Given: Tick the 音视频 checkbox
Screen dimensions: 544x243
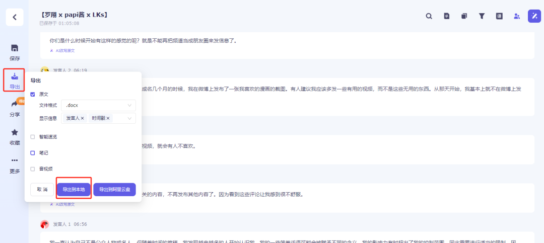Looking at the screenshot, I should [33, 169].
